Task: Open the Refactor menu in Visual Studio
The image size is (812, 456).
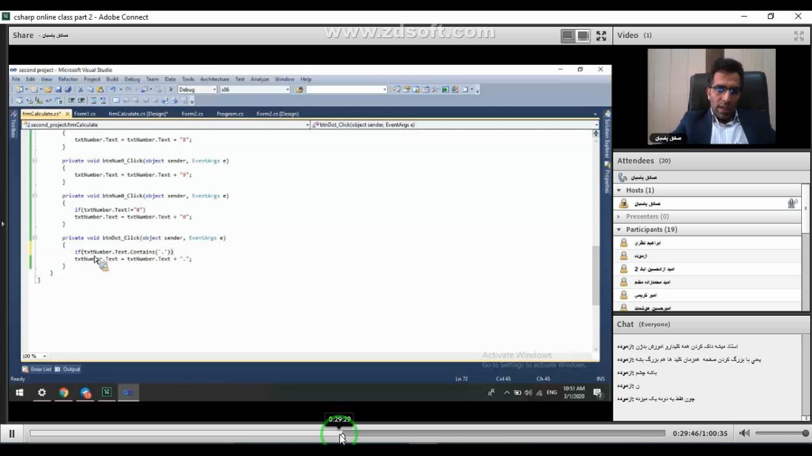Action: coord(68,79)
